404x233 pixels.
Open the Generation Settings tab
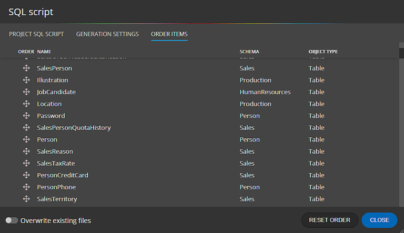coord(107,34)
